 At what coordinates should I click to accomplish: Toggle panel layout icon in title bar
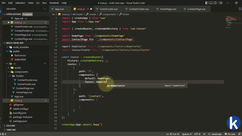click(x=211, y=3)
